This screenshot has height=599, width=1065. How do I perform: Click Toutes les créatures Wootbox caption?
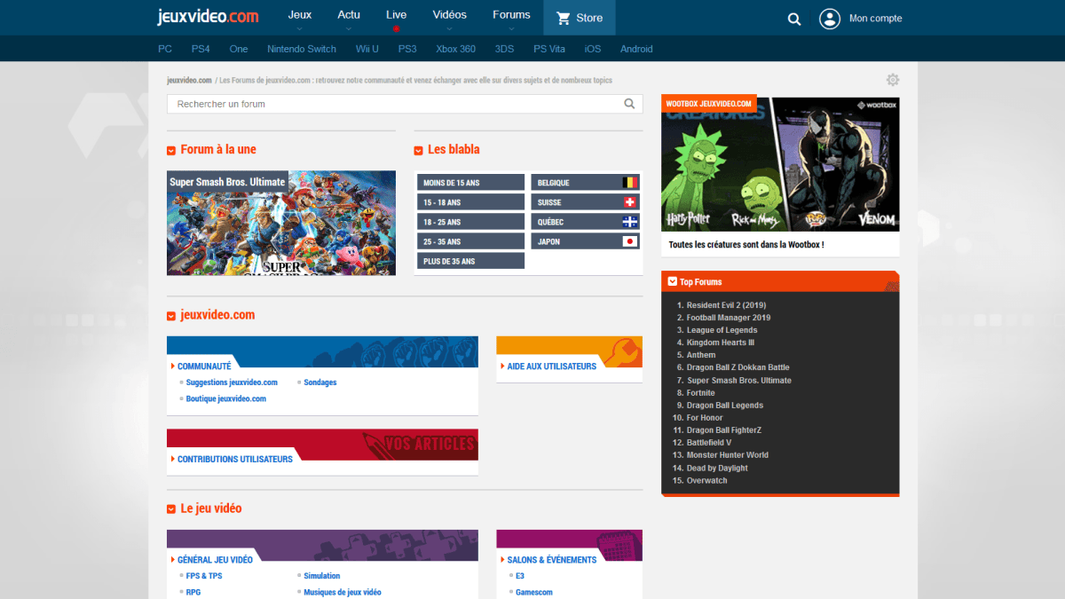[746, 245]
